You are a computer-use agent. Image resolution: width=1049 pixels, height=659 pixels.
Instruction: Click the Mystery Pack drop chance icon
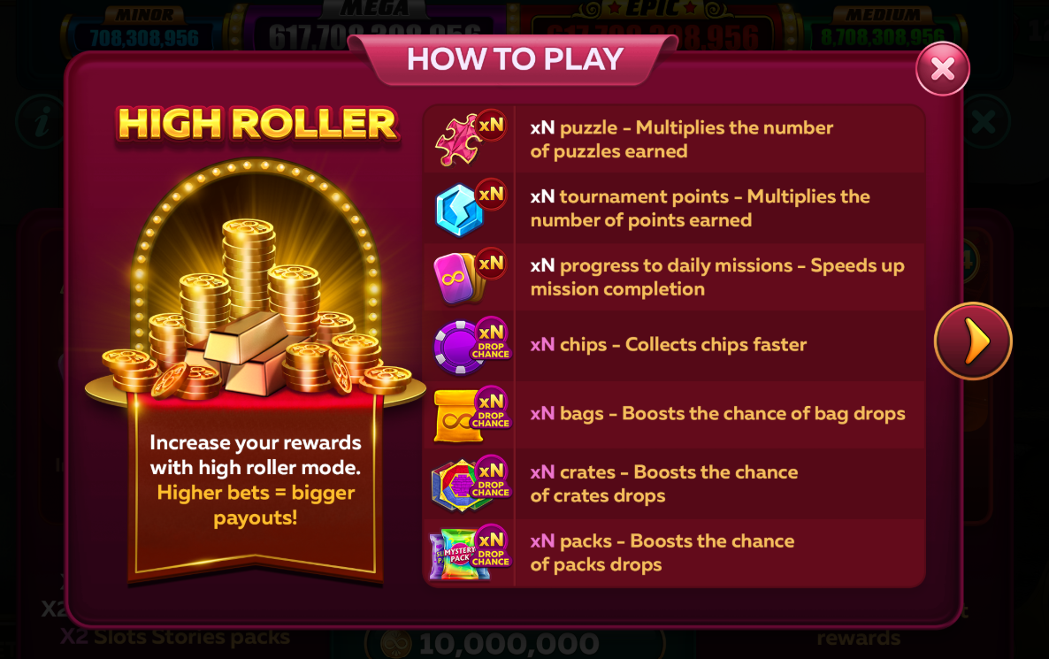pyautogui.click(x=471, y=553)
